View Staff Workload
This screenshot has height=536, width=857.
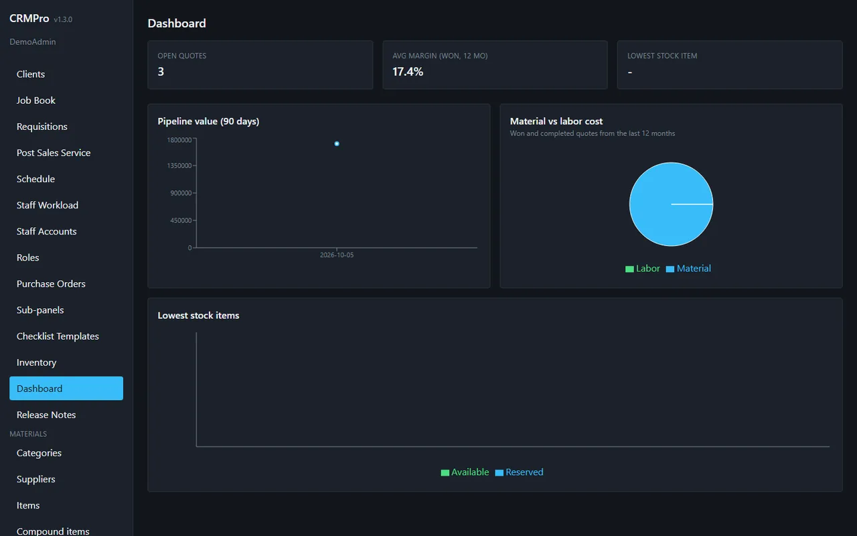(66, 205)
